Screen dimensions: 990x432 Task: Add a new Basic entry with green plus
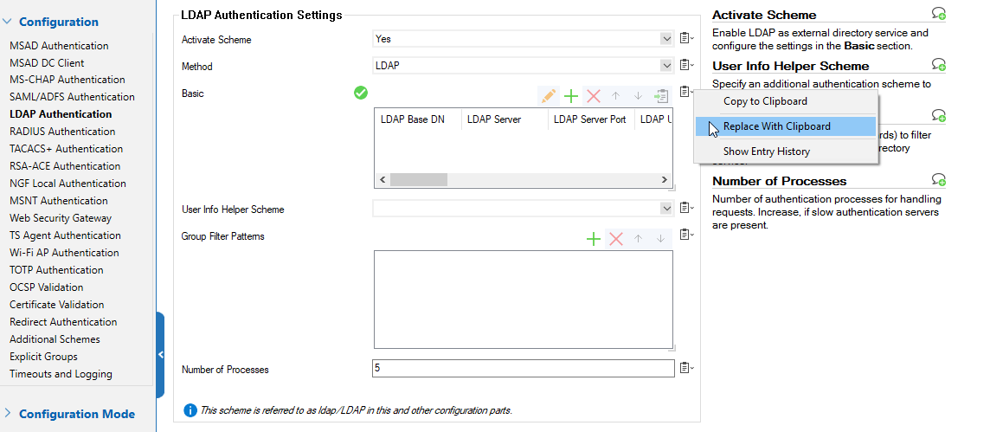tap(571, 96)
